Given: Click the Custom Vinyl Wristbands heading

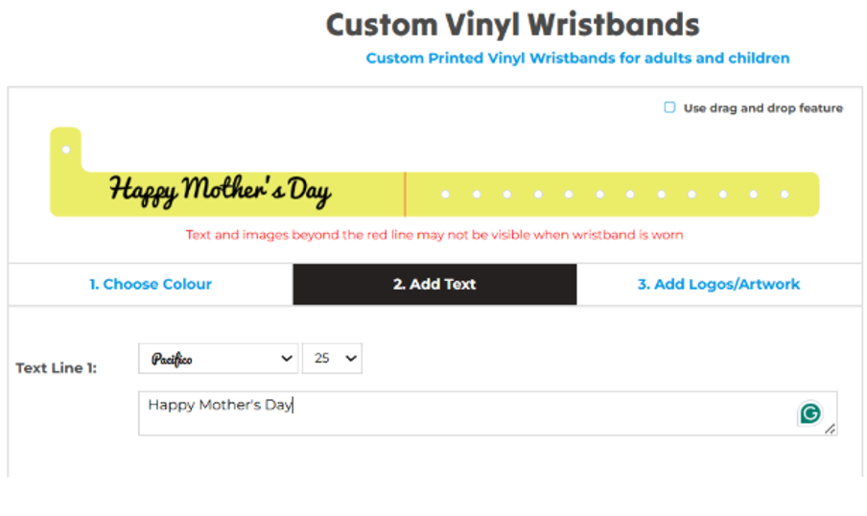Looking at the screenshot, I should coord(512,24).
